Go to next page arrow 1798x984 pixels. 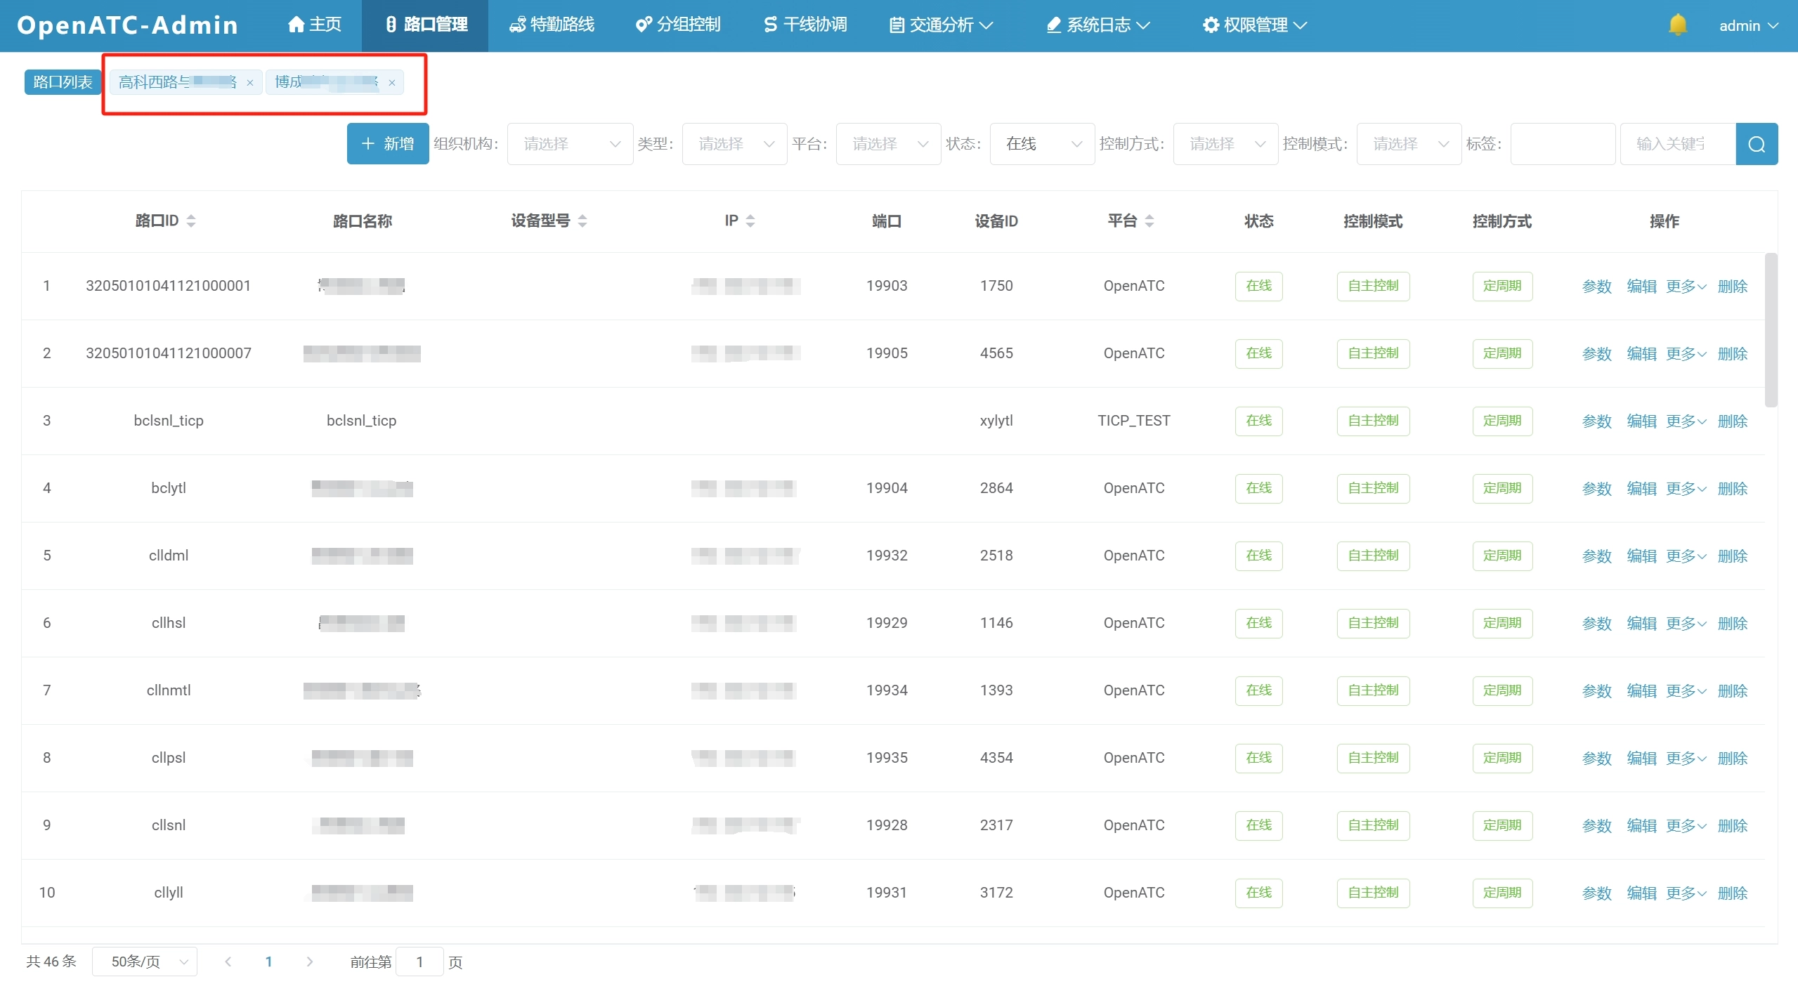[x=310, y=962]
